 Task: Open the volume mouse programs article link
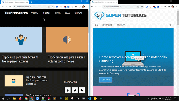tap(67, 59)
